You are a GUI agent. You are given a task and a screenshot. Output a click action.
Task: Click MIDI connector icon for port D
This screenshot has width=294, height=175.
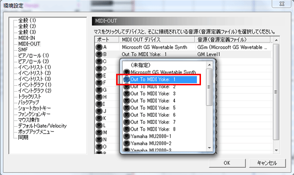click(x=99, y=68)
